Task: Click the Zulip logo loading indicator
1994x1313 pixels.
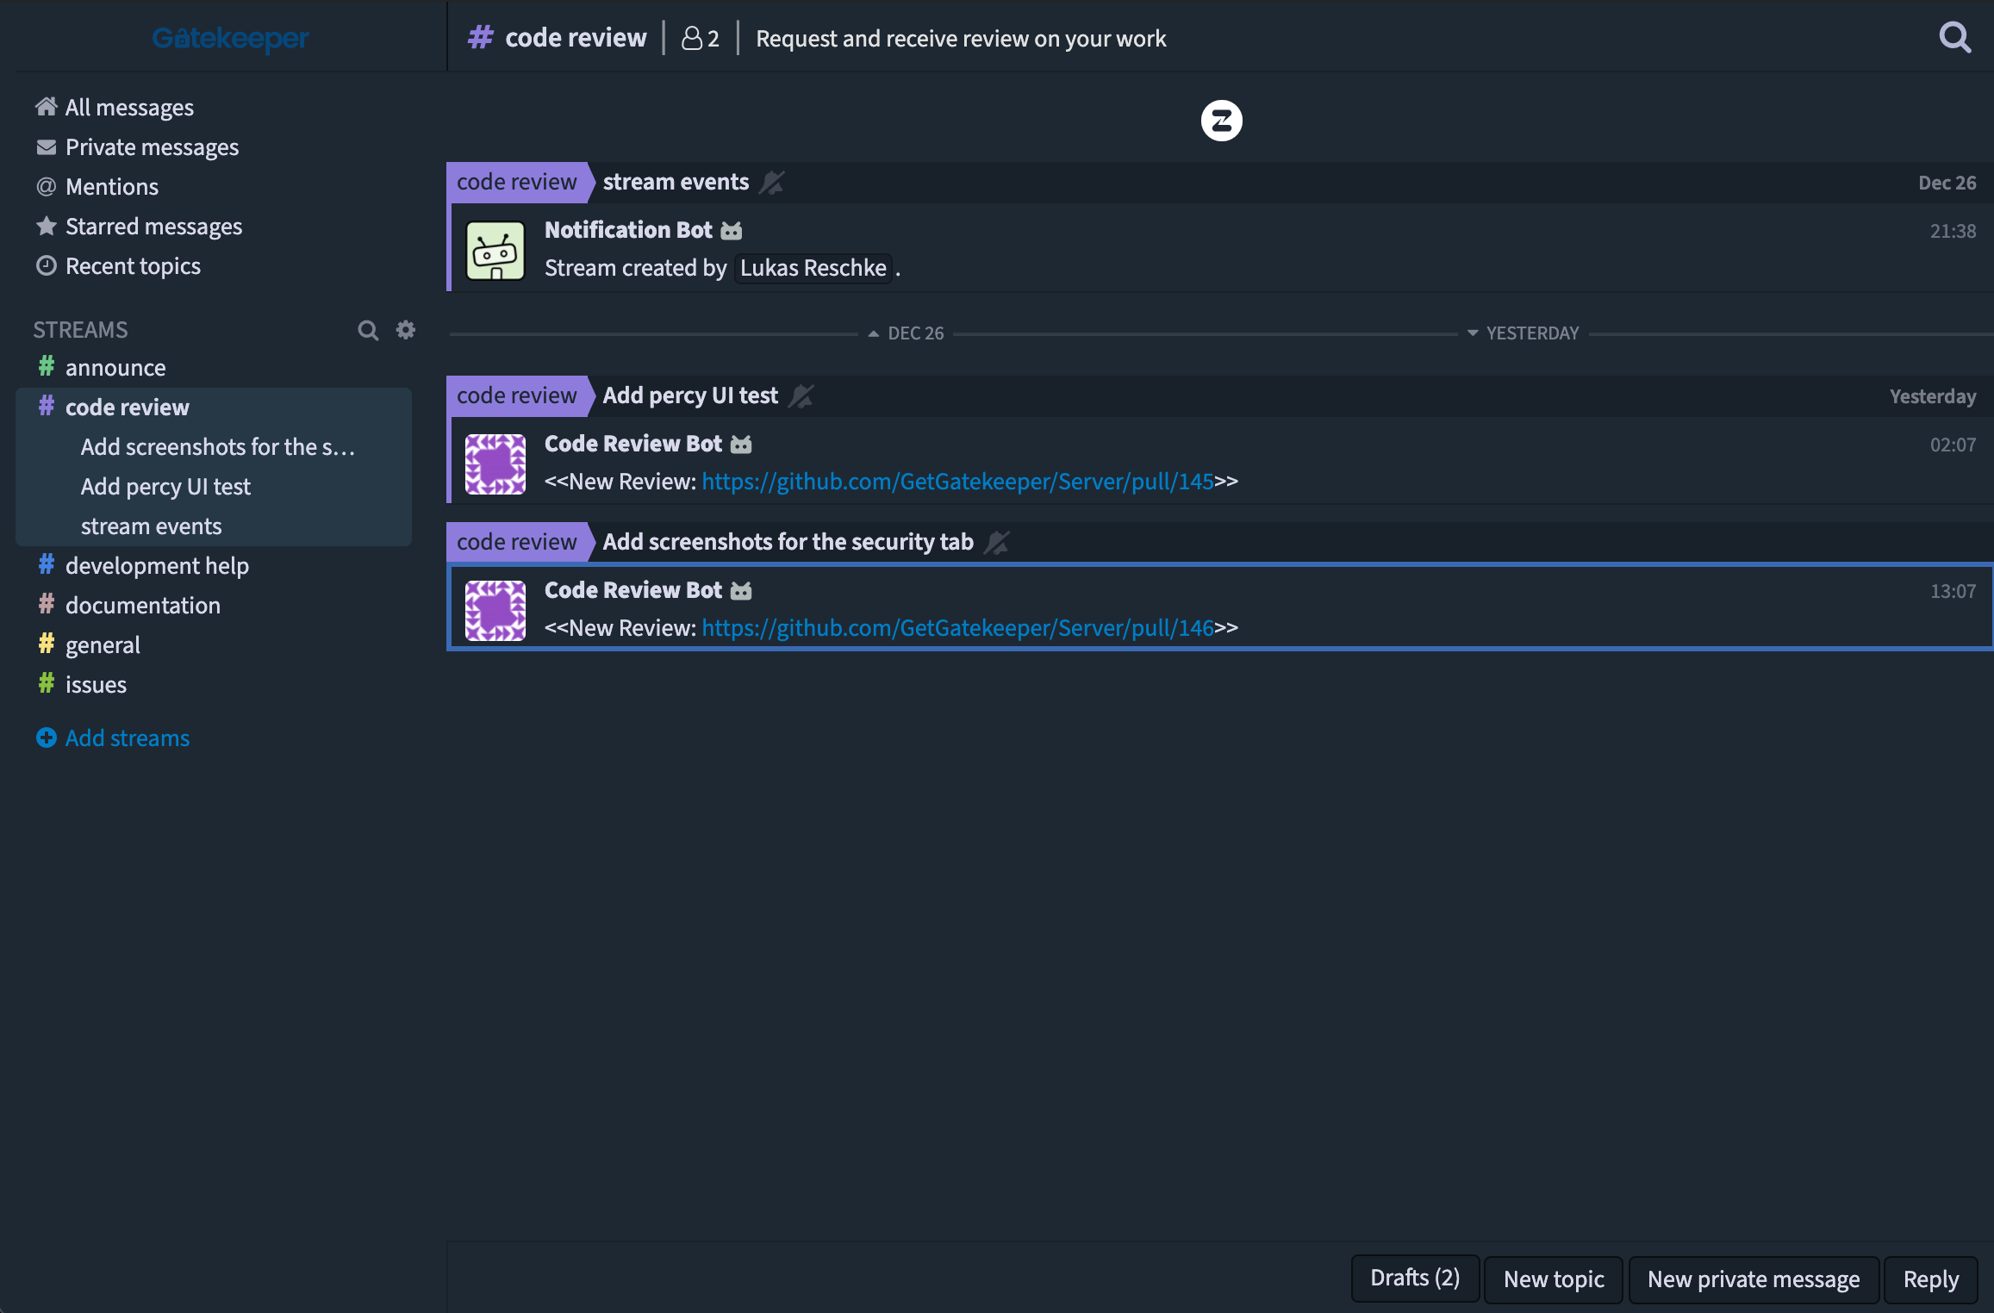Action: (x=1221, y=121)
